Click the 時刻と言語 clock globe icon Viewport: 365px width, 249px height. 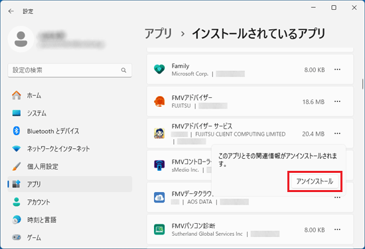(x=17, y=219)
